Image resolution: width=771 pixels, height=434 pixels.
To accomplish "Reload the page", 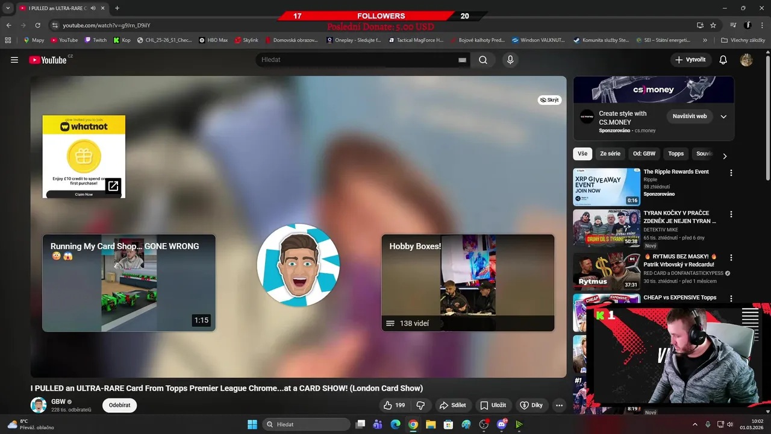I will (37, 25).
